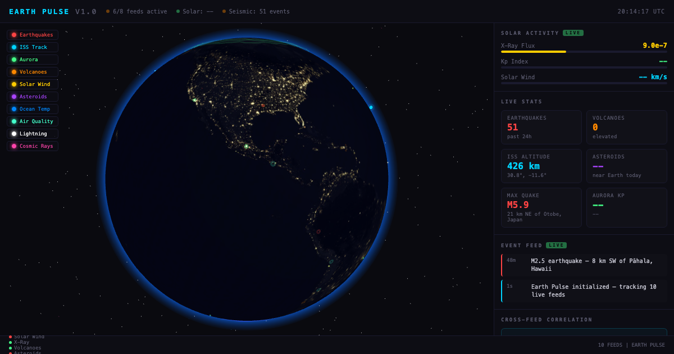Toggle the Aurora layer

(33, 60)
